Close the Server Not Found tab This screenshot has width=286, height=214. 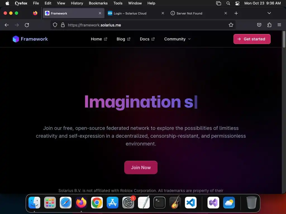tap(226, 13)
